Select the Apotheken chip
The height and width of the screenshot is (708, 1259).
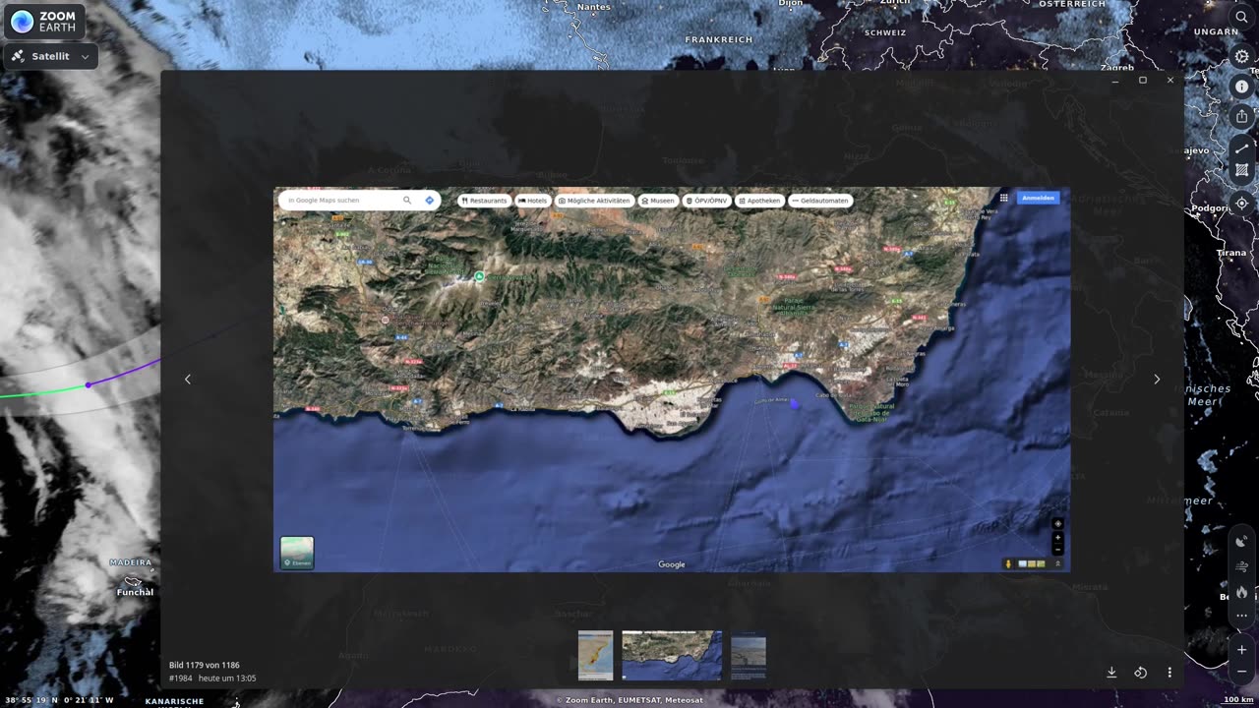[x=759, y=201]
